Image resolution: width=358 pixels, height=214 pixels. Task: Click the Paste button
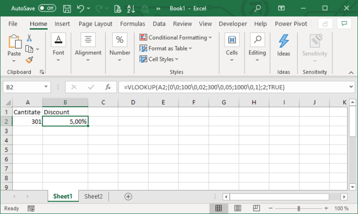pos(14,49)
